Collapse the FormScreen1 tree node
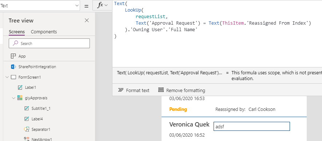This screenshot has height=141, width=322. coord(7,77)
